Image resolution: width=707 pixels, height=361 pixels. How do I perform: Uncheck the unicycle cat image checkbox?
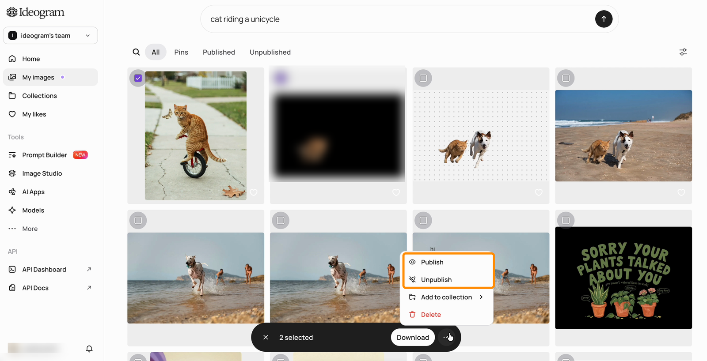138,78
